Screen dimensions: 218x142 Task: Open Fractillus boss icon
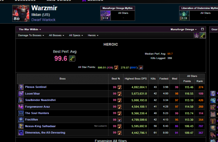pyautogui.click(x=21, y=120)
